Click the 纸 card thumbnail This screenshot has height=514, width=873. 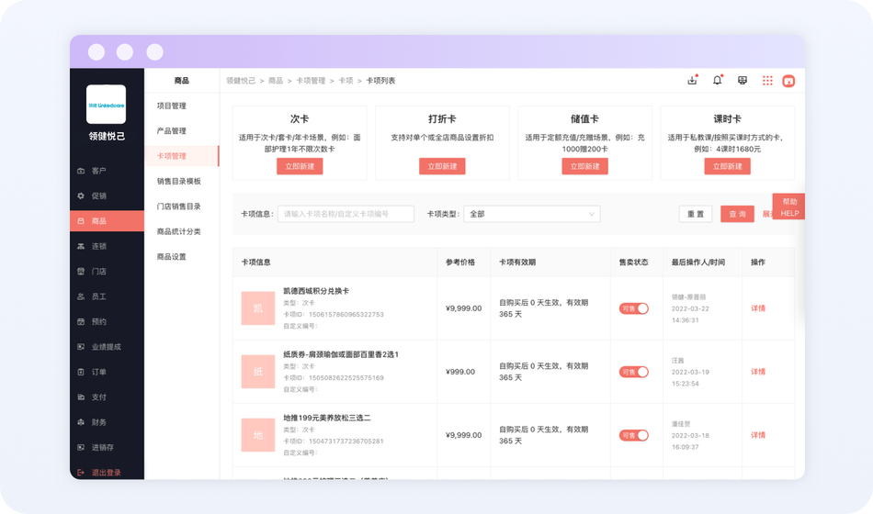[258, 372]
